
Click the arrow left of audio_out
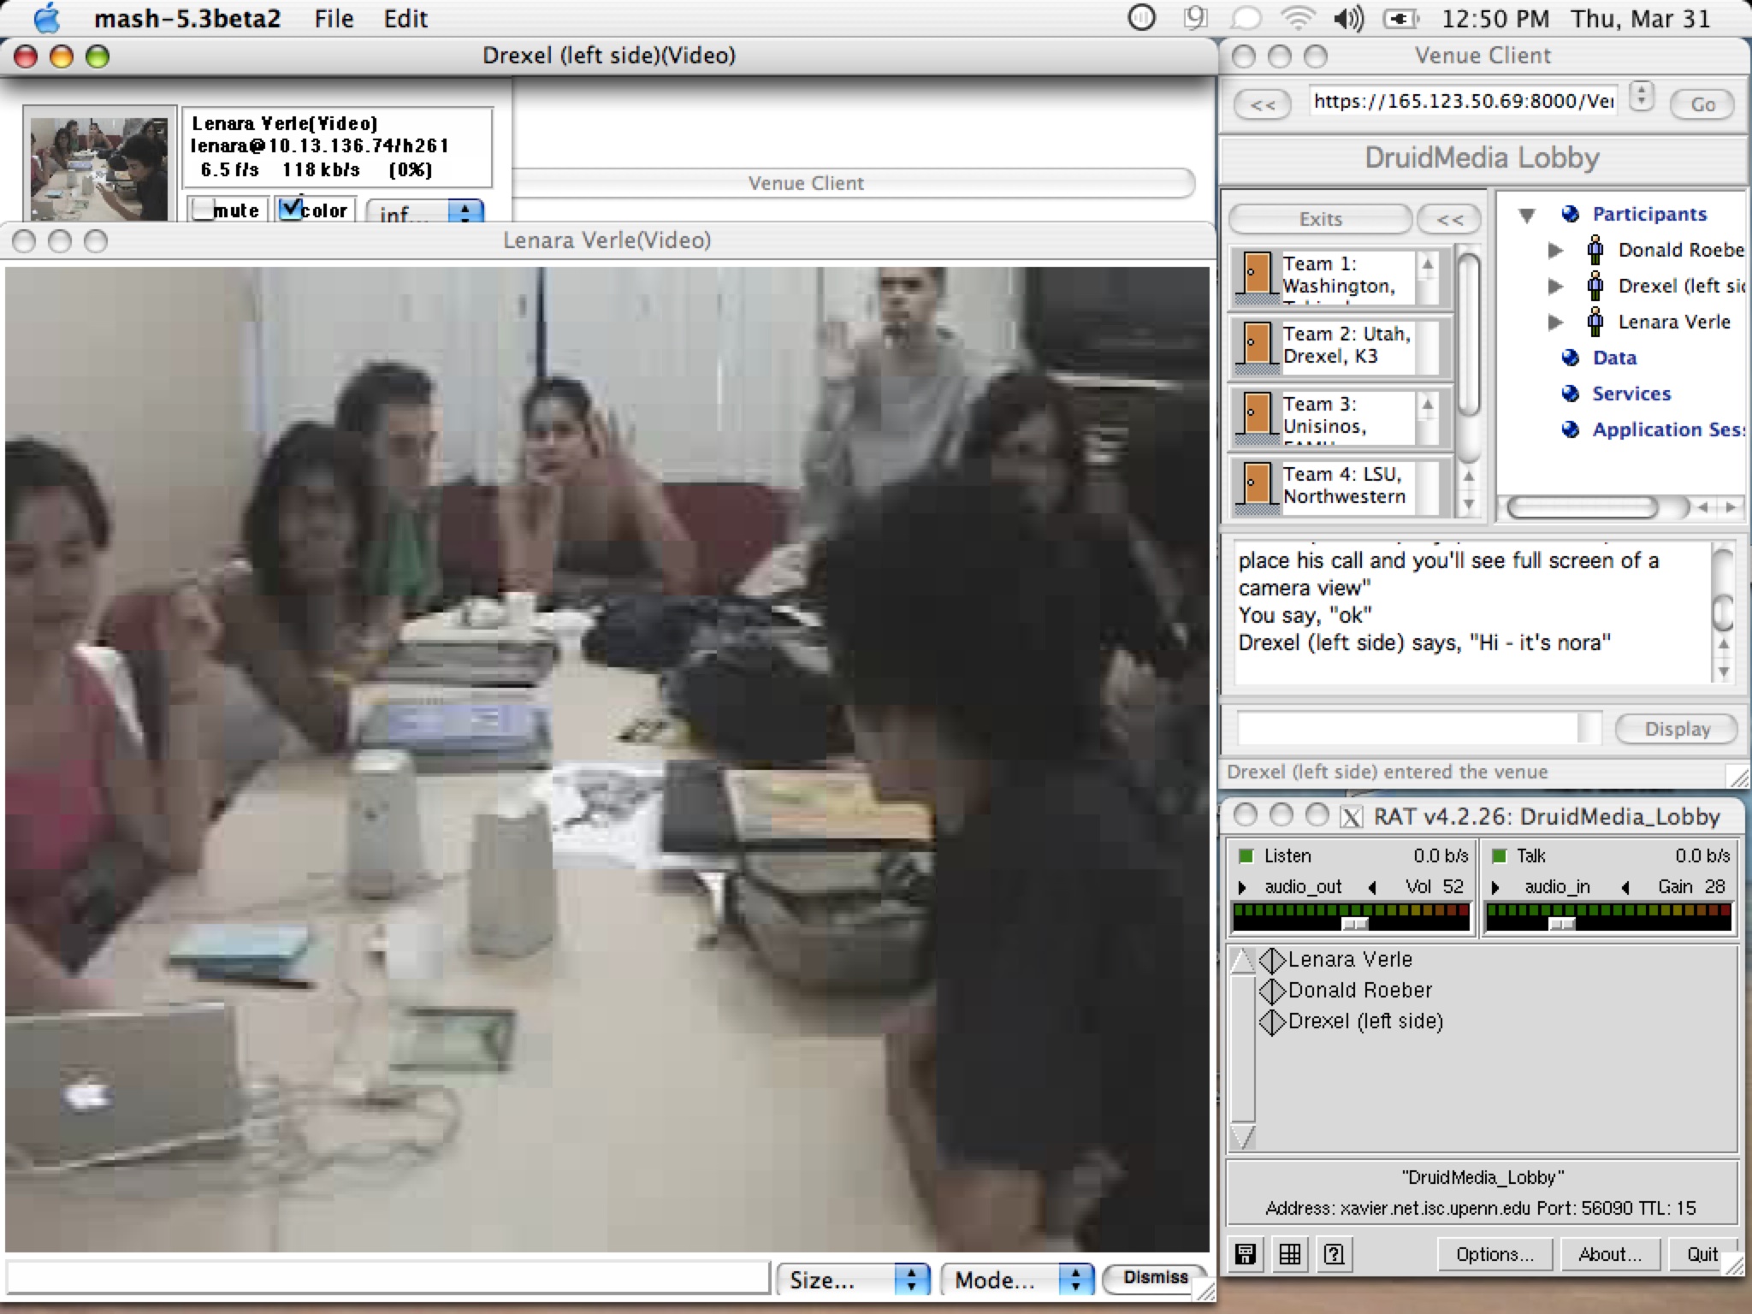(x=1243, y=887)
